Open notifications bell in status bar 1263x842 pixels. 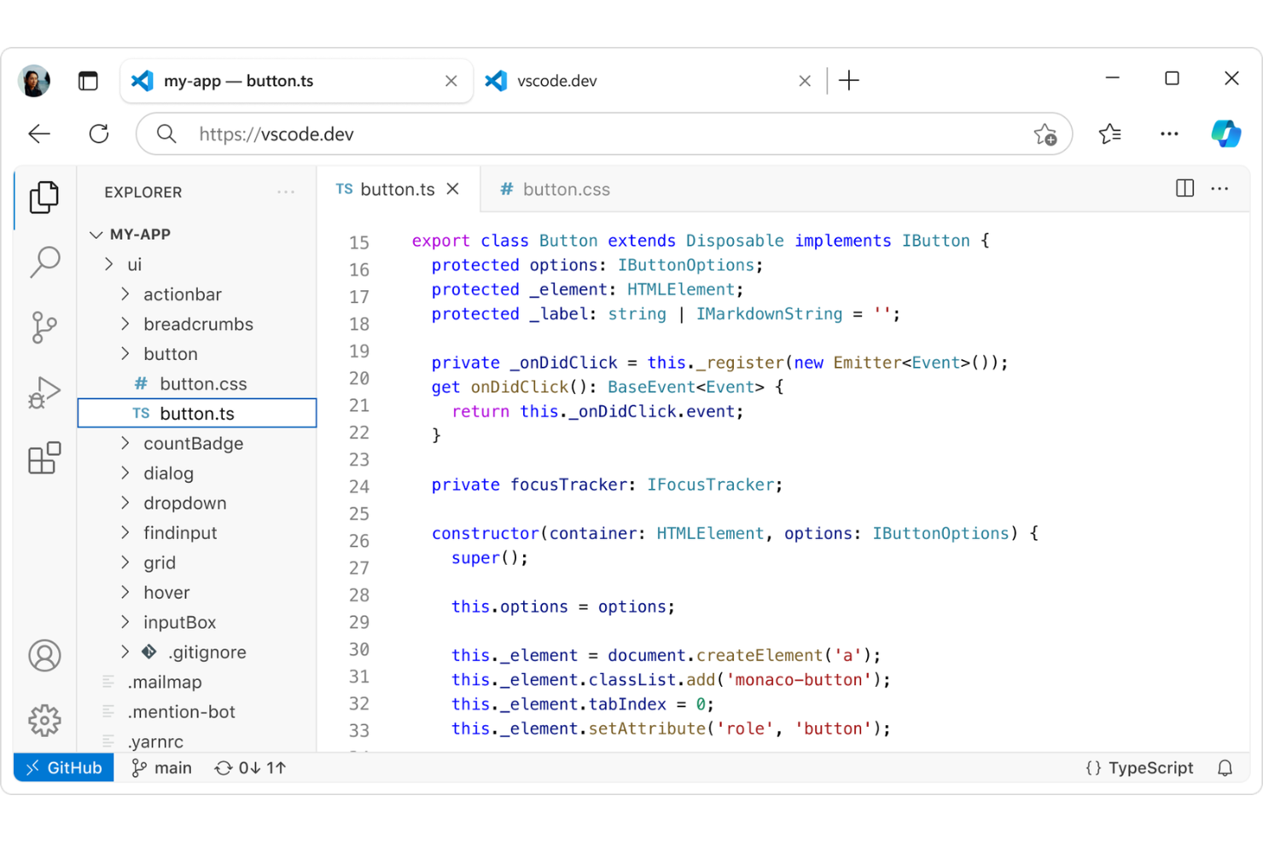pos(1225,768)
